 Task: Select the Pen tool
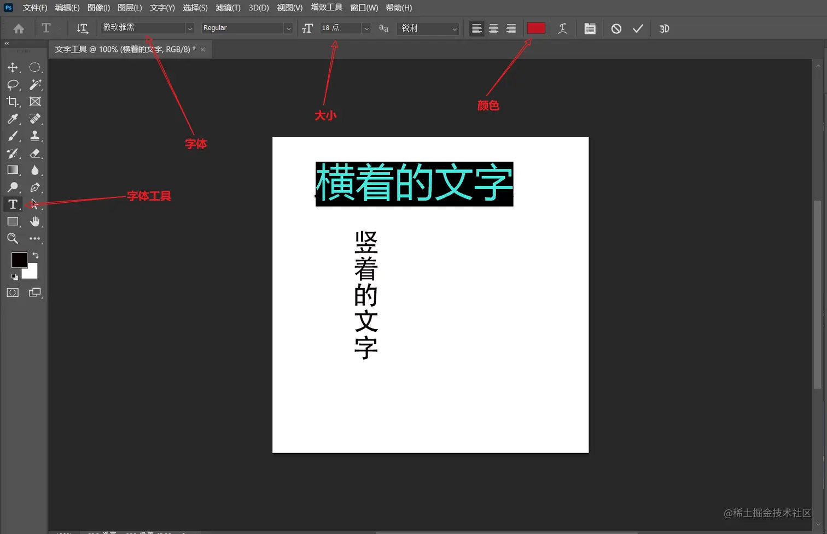(35, 187)
